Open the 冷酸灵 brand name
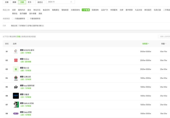 [26, 95]
